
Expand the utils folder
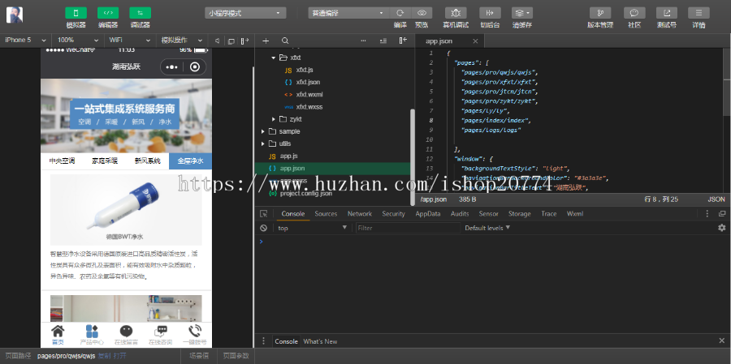coord(263,143)
